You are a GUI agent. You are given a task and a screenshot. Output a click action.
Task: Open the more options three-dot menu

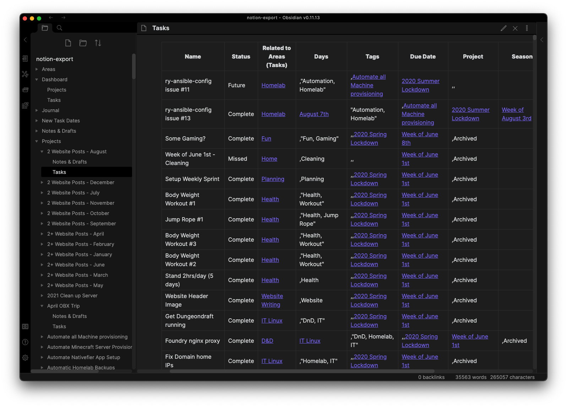(x=527, y=28)
